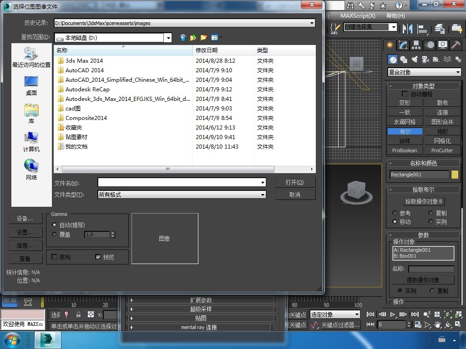This screenshot has width=466, height=349.
Task: Open the Display command panel tab
Action: [443, 45]
